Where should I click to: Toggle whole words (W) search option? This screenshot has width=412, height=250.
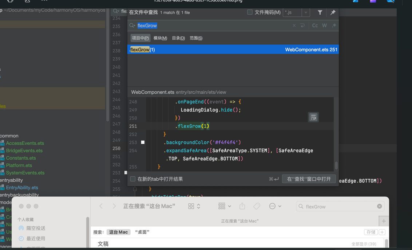coord(324,26)
